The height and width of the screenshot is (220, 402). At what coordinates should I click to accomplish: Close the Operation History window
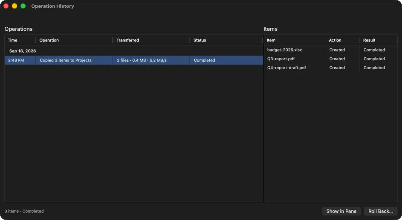[x=6, y=6]
